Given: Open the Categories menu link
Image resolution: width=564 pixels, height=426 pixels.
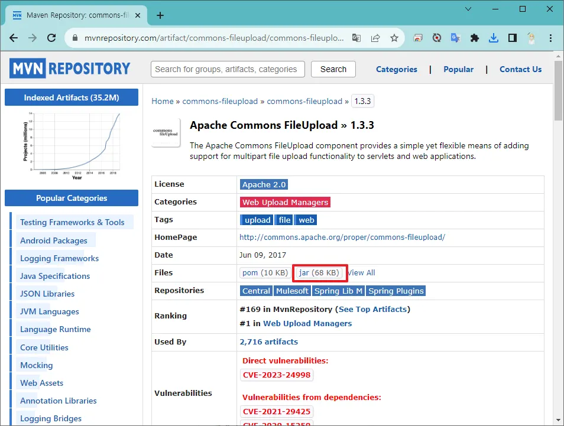Looking at the screenshot, I should coord(396,69).
